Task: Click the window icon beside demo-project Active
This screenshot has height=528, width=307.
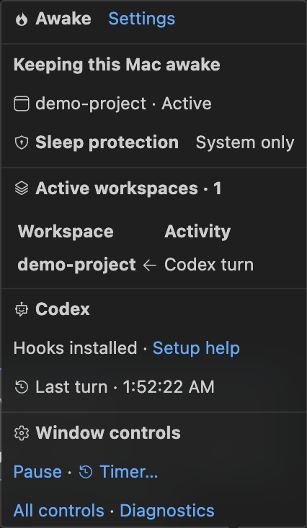Action: (x=21, y=104)
